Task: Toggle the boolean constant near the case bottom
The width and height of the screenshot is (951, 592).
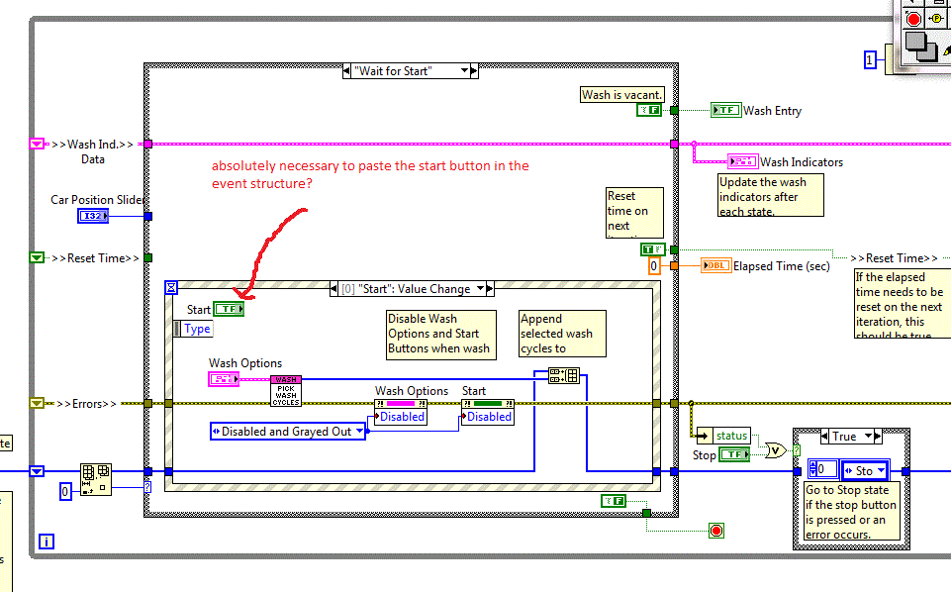Action: pos(614,500)
